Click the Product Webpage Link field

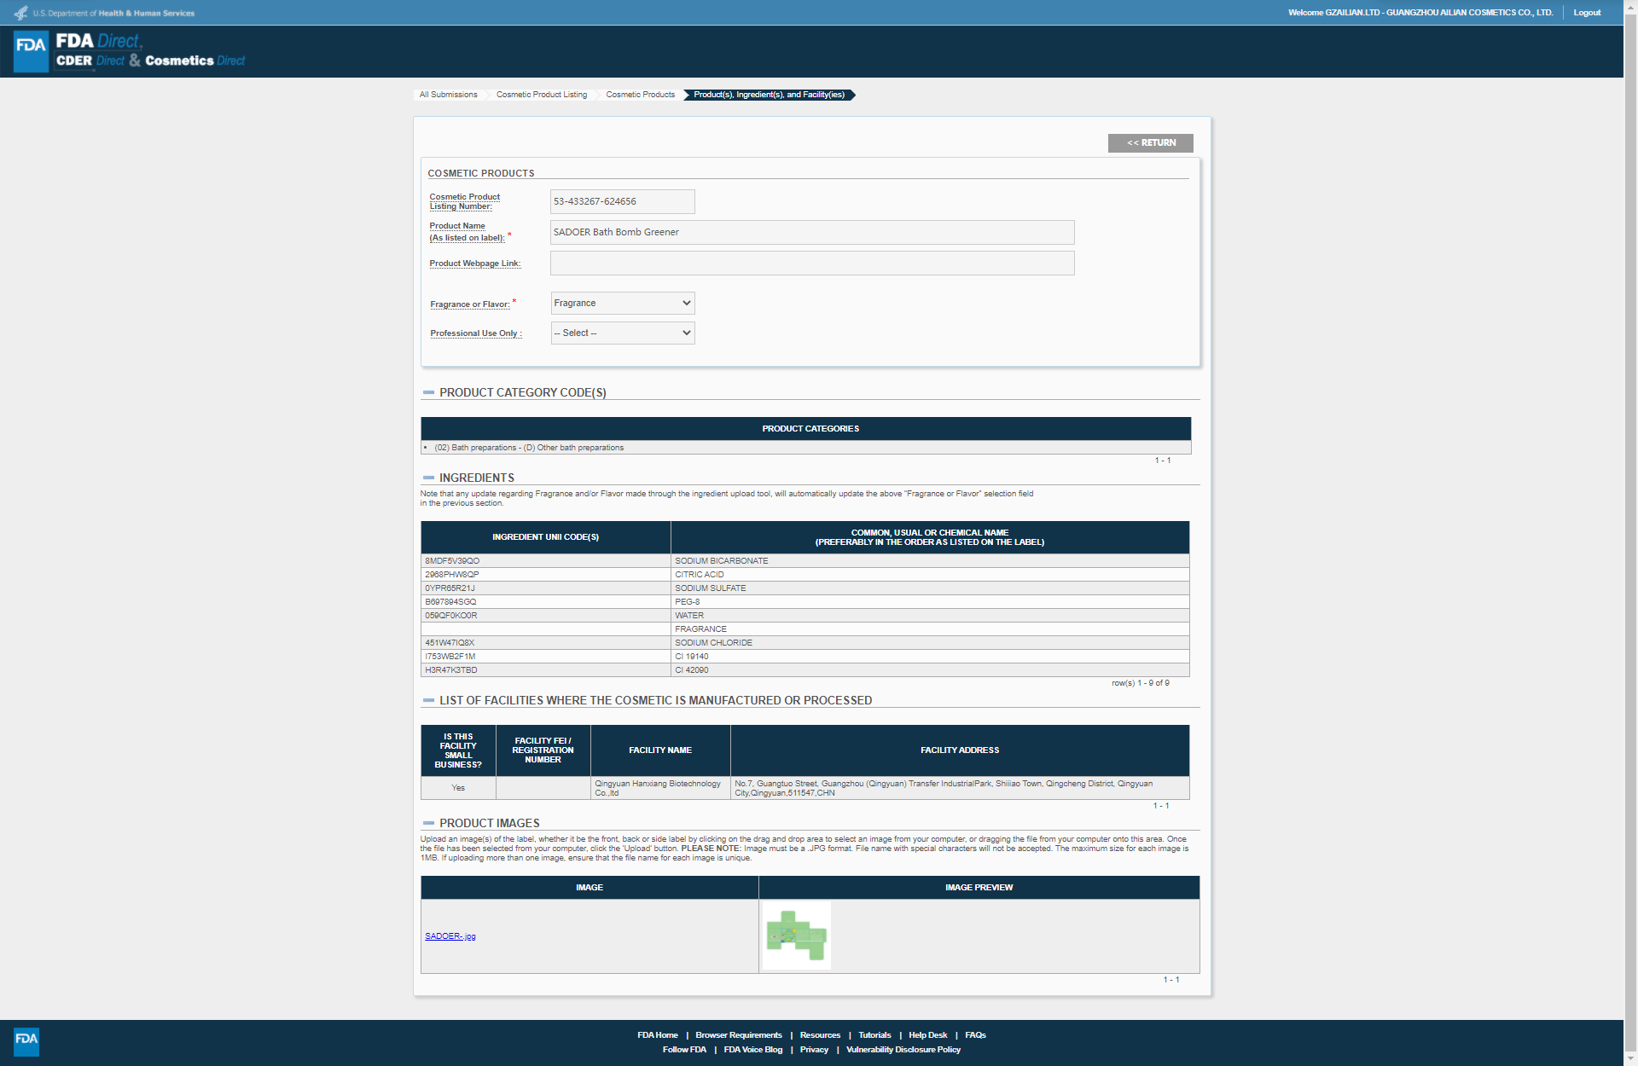[x=811, y=264]
